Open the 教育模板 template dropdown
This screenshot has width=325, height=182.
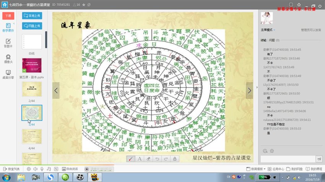point(256,169)
